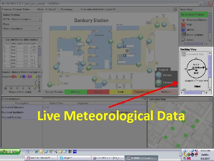
Task: Open the Recn. Actions icon
Action: pyautogui.click(x=183, y=35)
